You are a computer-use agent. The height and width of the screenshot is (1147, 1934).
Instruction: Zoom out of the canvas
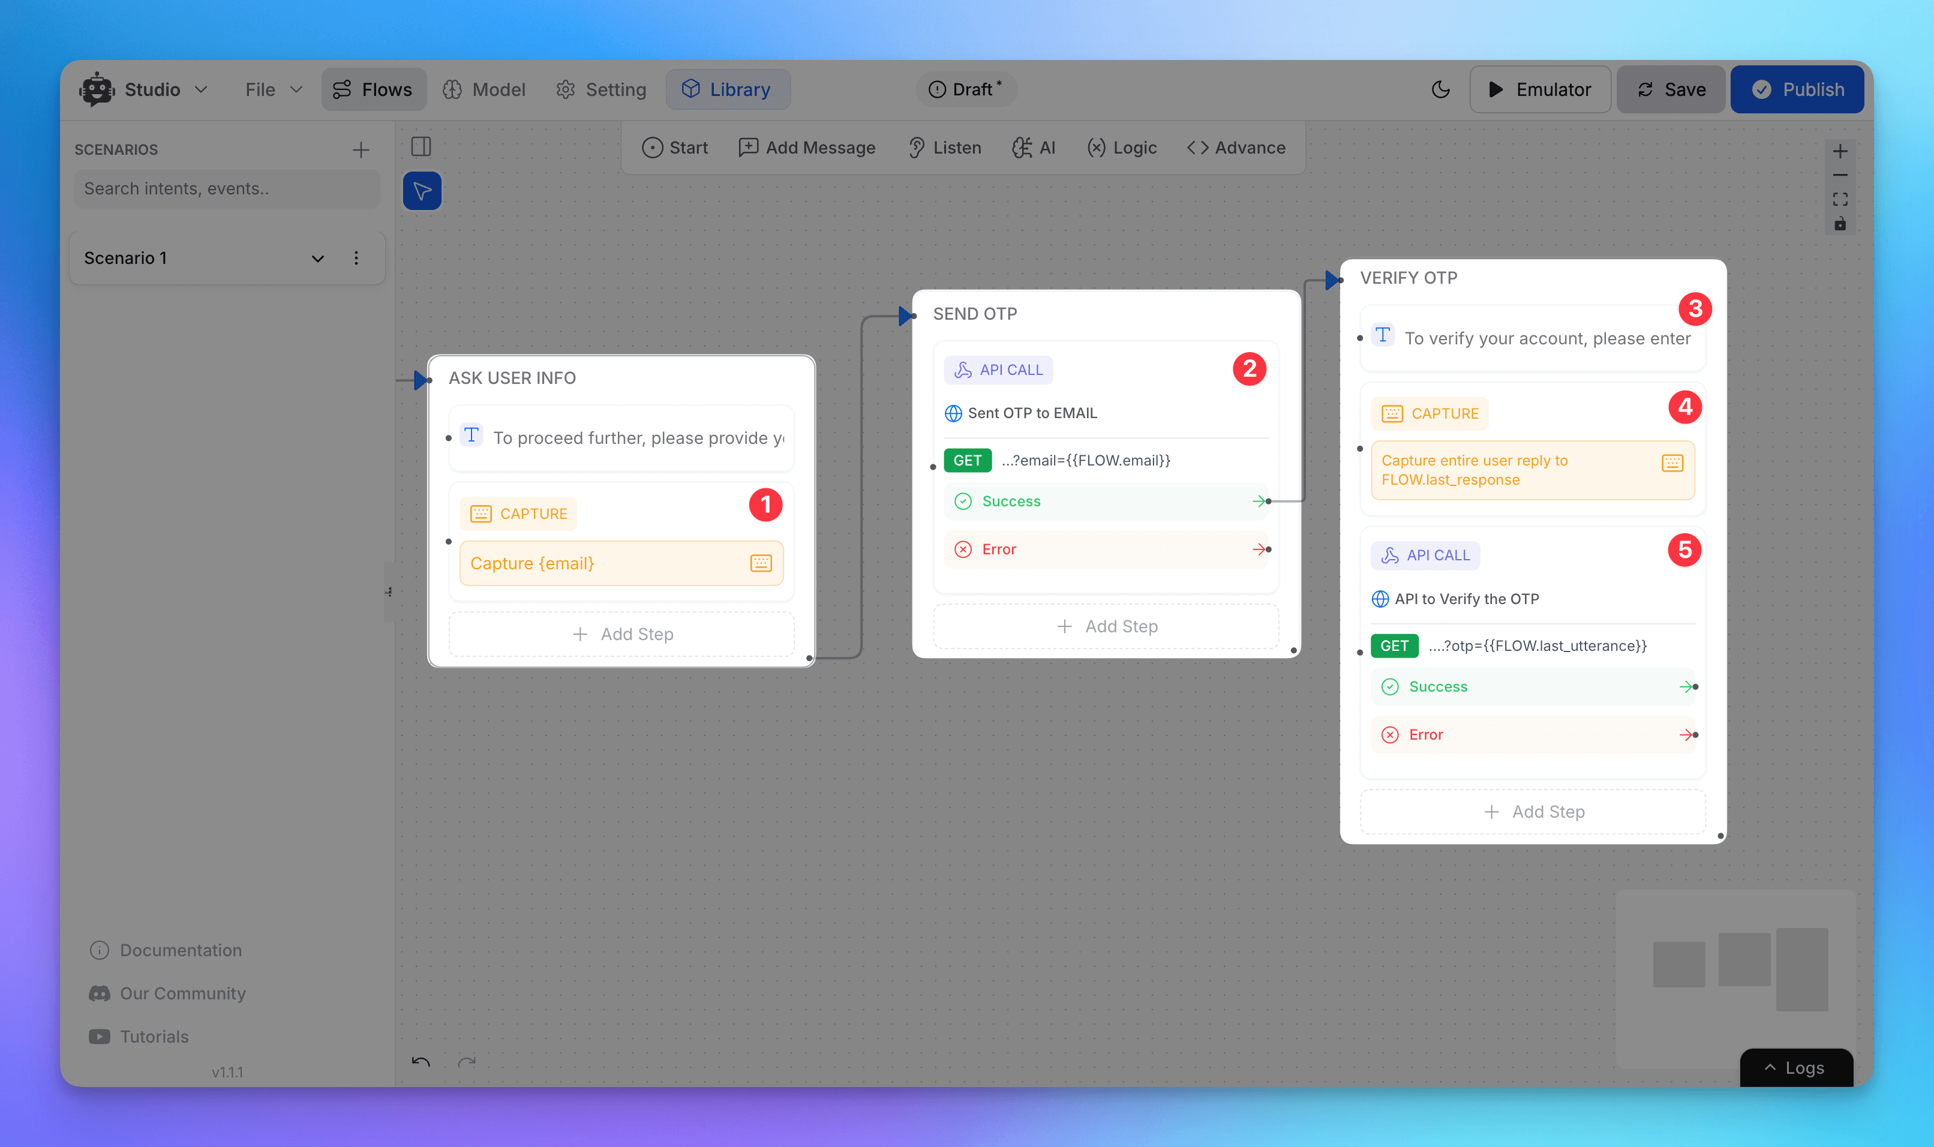pos(1840,175)
